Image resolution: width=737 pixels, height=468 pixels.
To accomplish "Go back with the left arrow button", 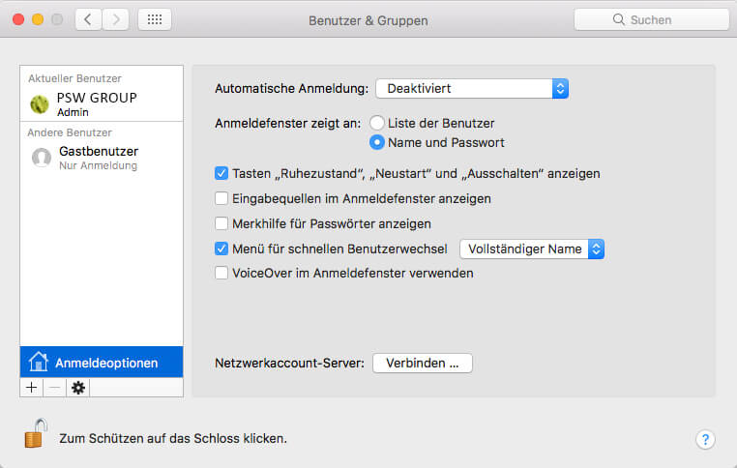I will pos(88,19).
